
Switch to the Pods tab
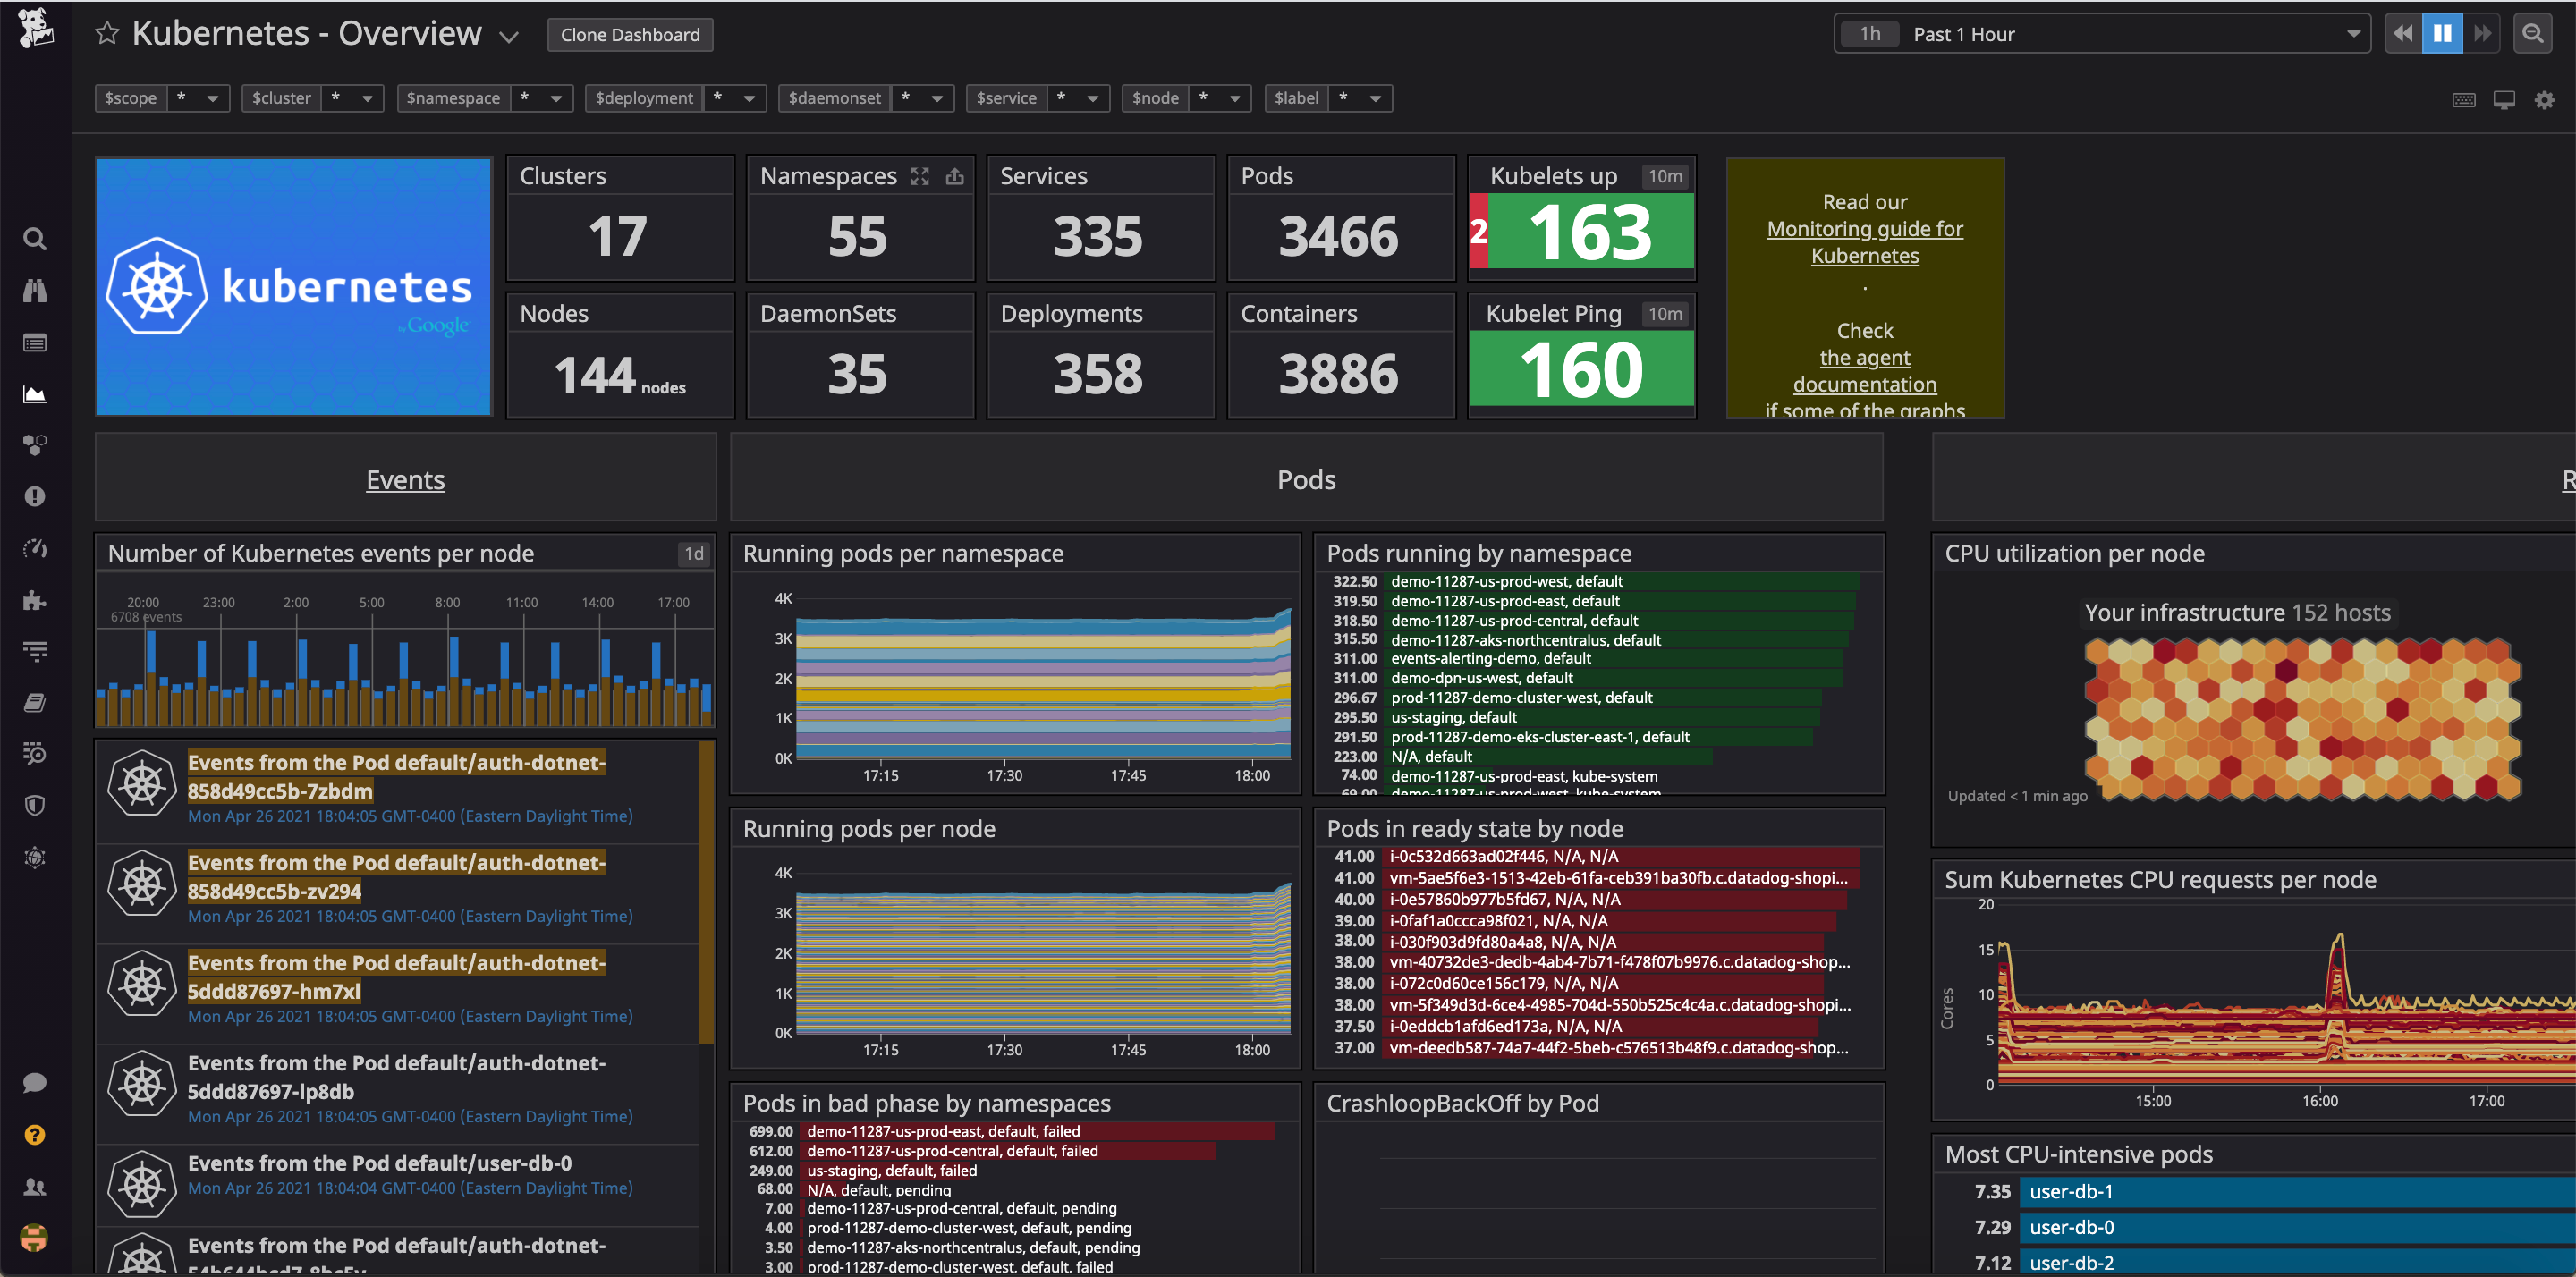coord(1305,479)
